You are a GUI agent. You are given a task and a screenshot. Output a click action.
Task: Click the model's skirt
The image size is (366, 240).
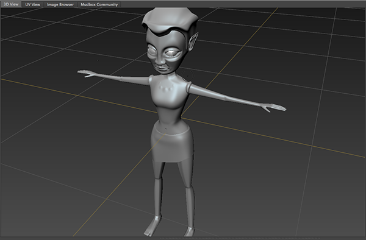172,144
